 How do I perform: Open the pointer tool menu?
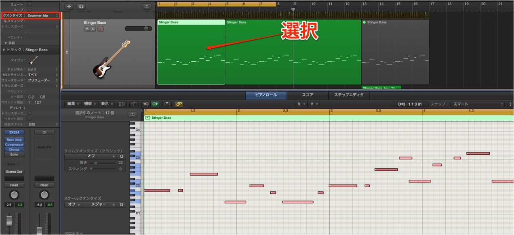301,104
